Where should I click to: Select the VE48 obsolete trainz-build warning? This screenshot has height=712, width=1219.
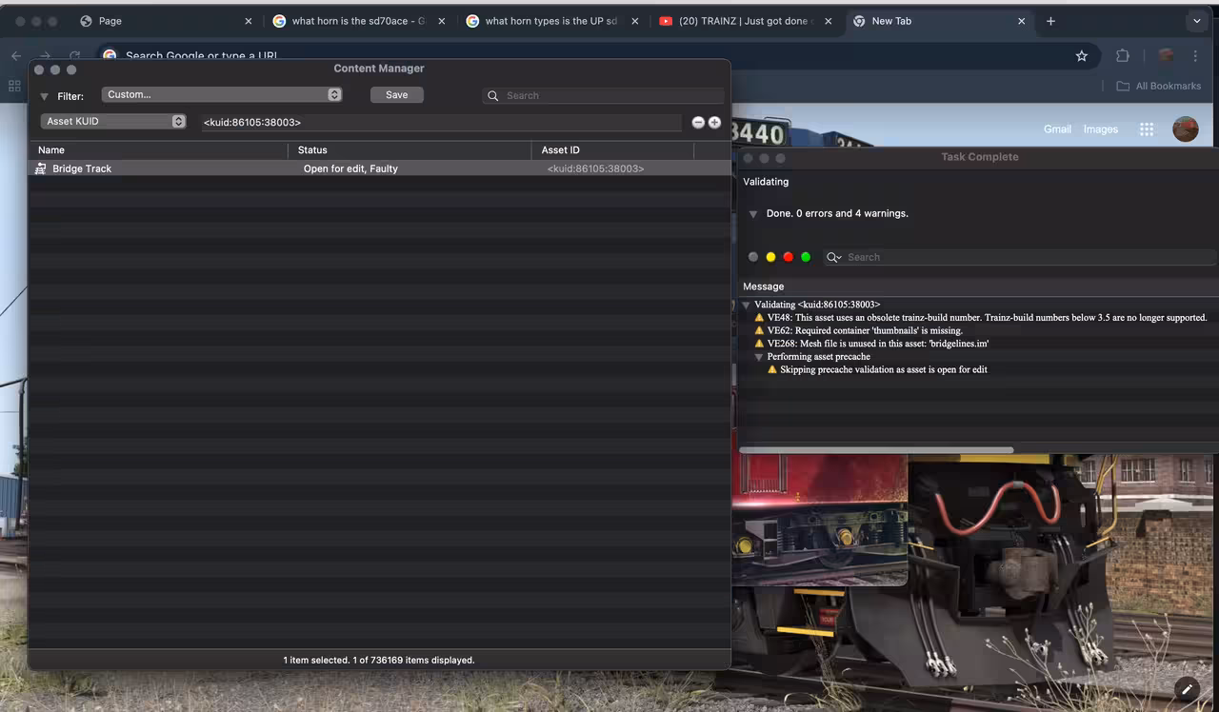click(x=987, y=318)
